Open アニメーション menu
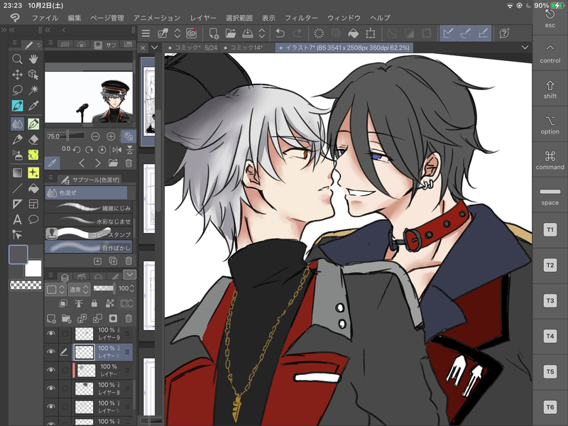The height and width of the screenshot is (426, 568). pyautogui.click(x=156, y=18)
